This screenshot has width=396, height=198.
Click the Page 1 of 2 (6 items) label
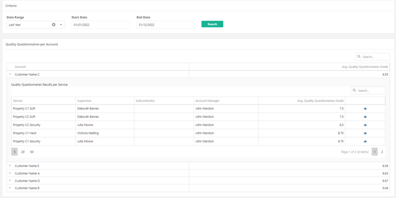[355, 152]
